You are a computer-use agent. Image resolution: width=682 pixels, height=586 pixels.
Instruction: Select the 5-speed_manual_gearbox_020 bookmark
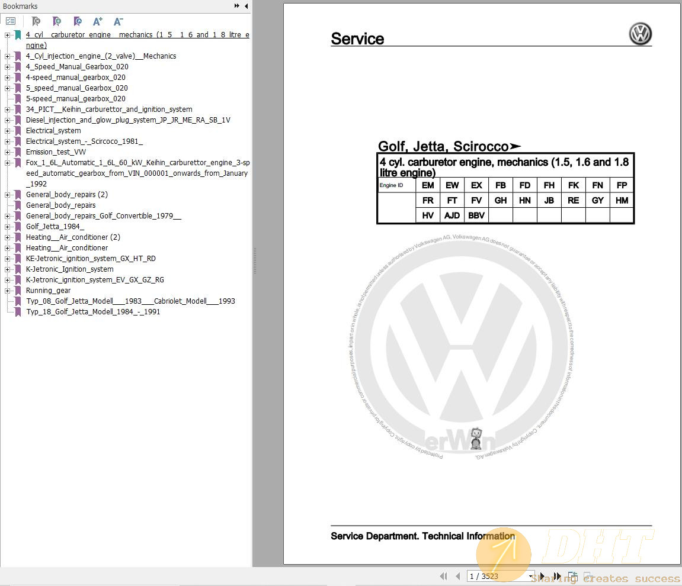(x=76, y=99)
